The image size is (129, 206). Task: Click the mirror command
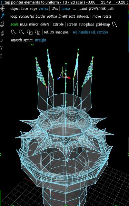pos(34,24)
